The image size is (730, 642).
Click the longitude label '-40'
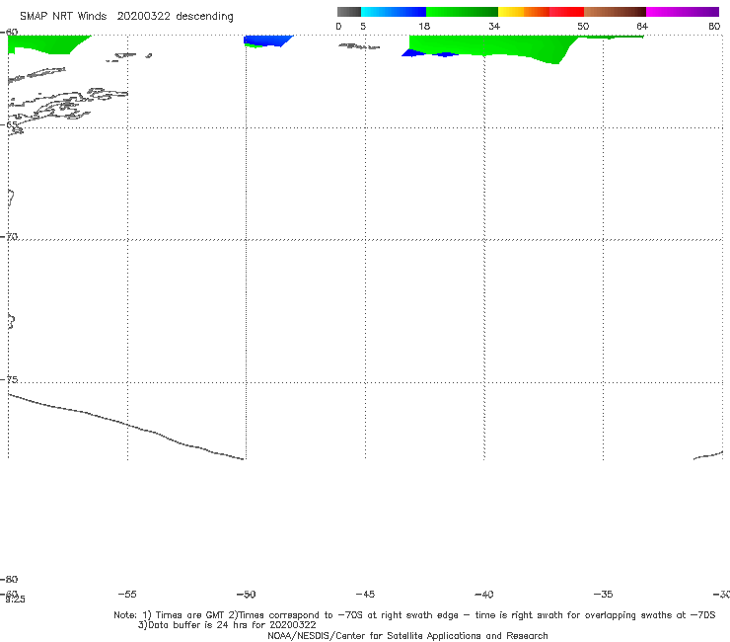click(483, 594)
